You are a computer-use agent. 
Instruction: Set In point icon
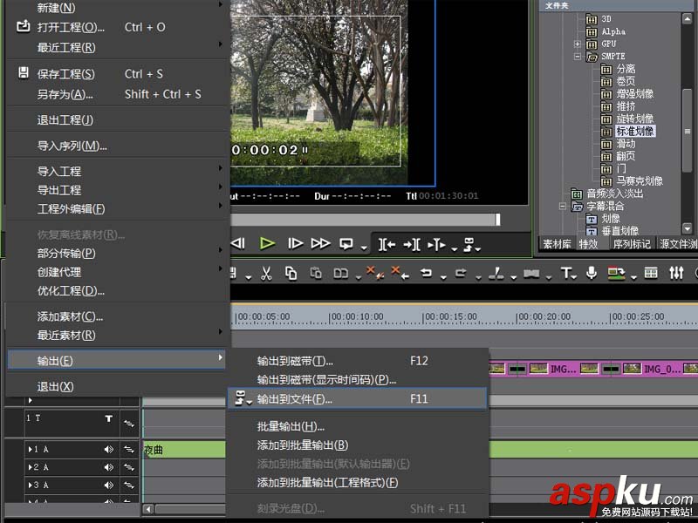click(x=387, y=244)
